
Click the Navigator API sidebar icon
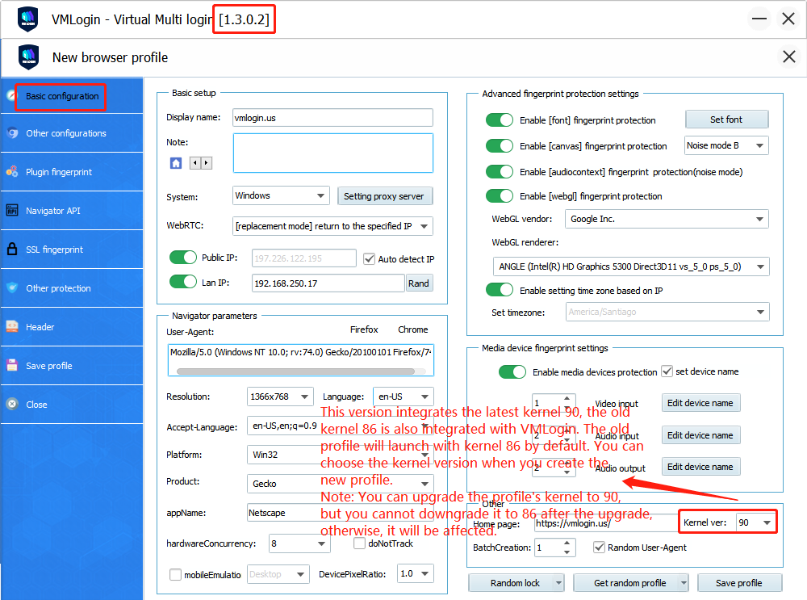pos(12,211)
